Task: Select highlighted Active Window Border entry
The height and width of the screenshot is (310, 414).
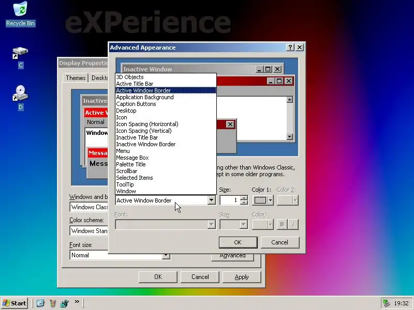Action: 166,90
